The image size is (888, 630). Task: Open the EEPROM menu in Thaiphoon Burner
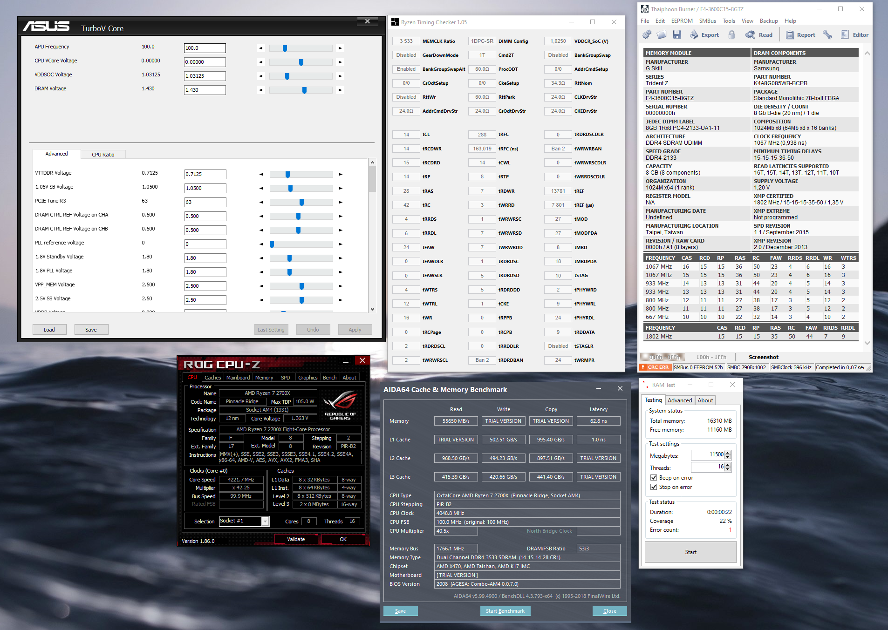[x=682, y=21]
